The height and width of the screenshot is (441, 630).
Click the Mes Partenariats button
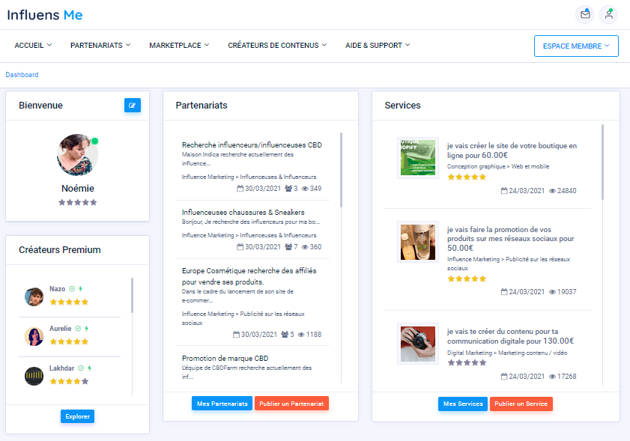click(x=222, y=404)
